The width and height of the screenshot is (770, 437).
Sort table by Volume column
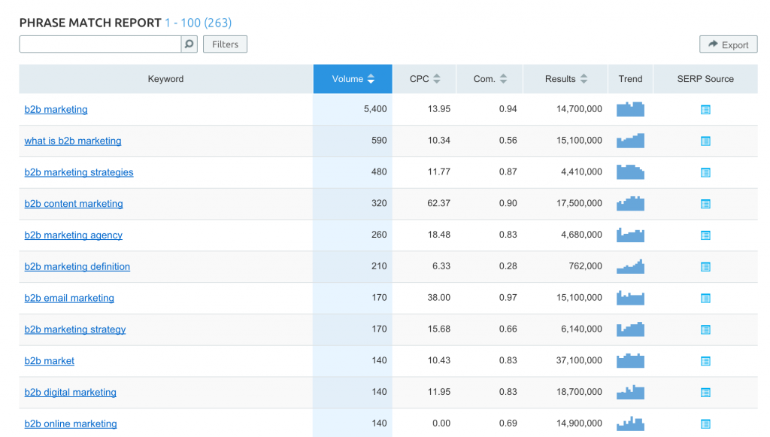coord(353,79)
